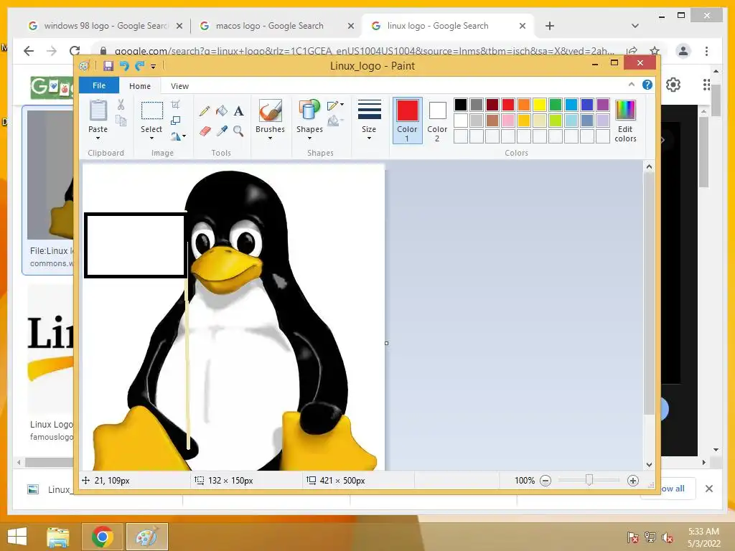Open Chrome profile avatar icon
Image resolution: width=735 pixels, height=551 pixels.
(683, 51)
